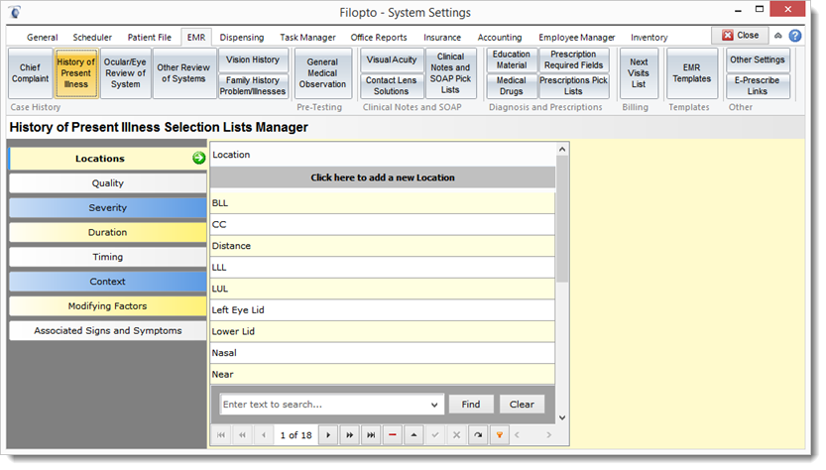826x470 pixels.
Task: Go to first record in navigator
Action: click(221, 435)
